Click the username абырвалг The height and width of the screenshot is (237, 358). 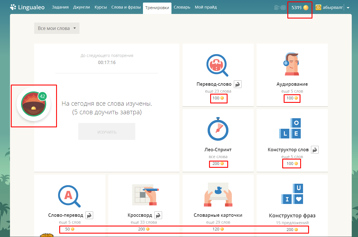click(333, 8)
